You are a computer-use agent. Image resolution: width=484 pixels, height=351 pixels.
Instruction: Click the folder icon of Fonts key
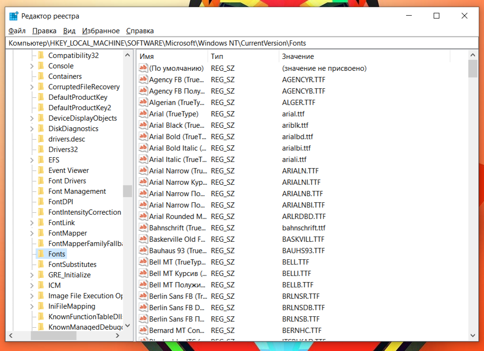[x=41, y=254]
